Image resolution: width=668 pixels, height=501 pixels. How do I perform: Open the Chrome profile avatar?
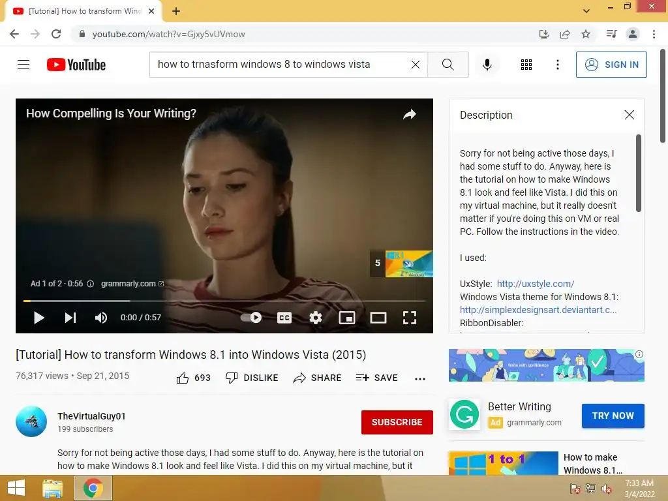tap(633, 34)
